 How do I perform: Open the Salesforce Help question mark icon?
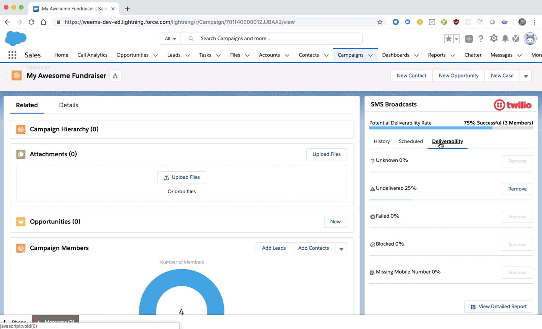click(x=481, y=39)
